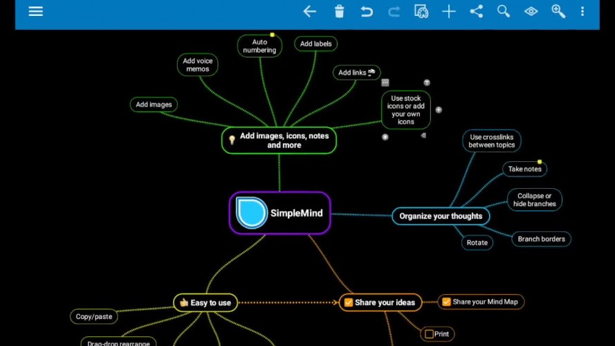Click the node options ellipsis handle
This screenshot has height=346, width=615.
385,82
